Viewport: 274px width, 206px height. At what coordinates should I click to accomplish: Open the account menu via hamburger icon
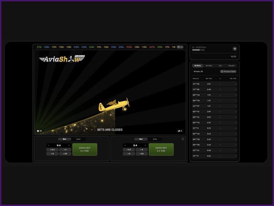(x=235, y=49)
